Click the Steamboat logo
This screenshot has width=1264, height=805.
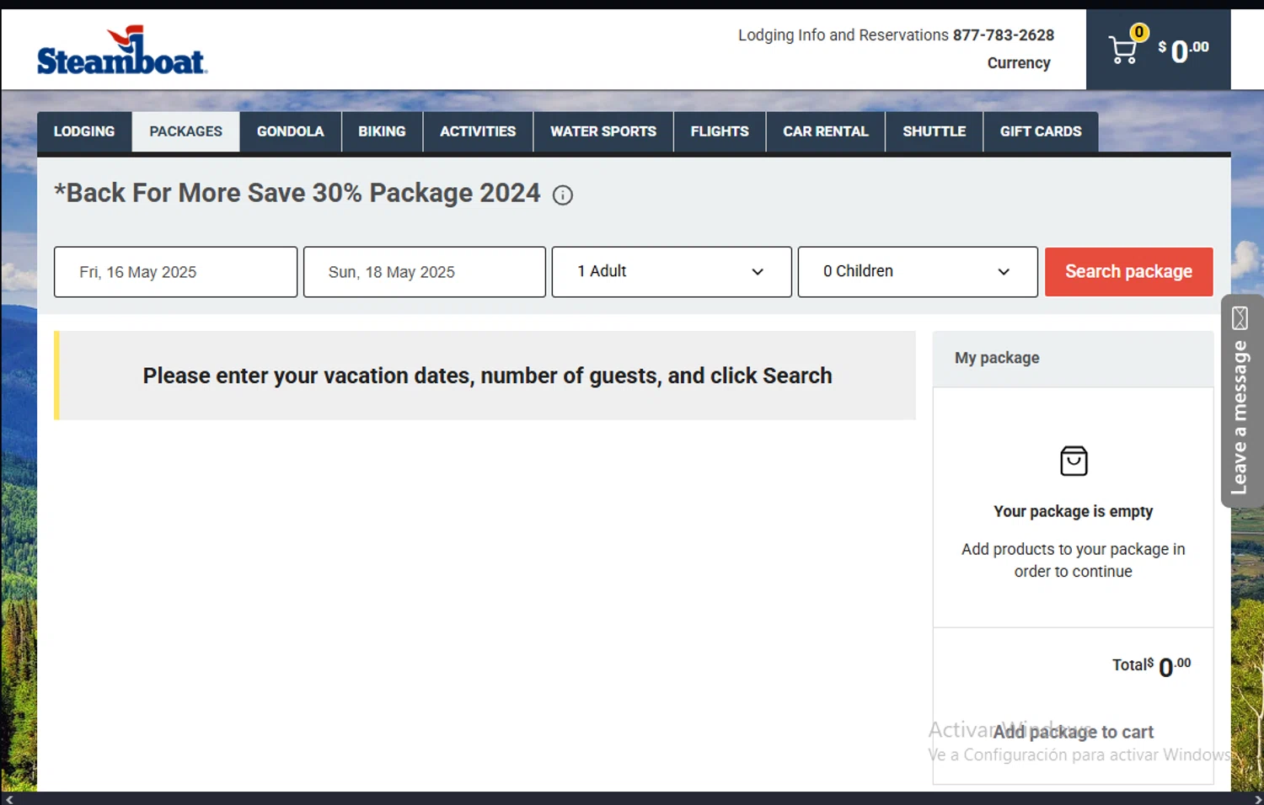[122, 51]
